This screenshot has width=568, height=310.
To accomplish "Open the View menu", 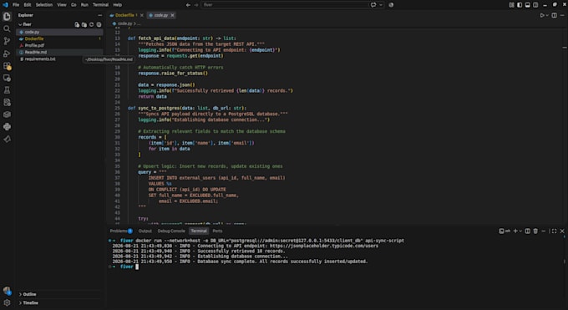I will [62, 5].
